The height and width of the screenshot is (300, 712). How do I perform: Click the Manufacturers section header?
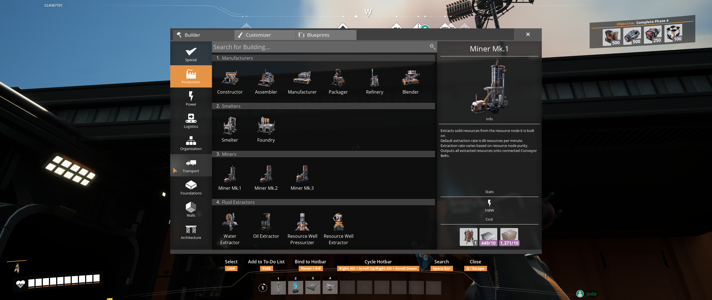point(323,58)
